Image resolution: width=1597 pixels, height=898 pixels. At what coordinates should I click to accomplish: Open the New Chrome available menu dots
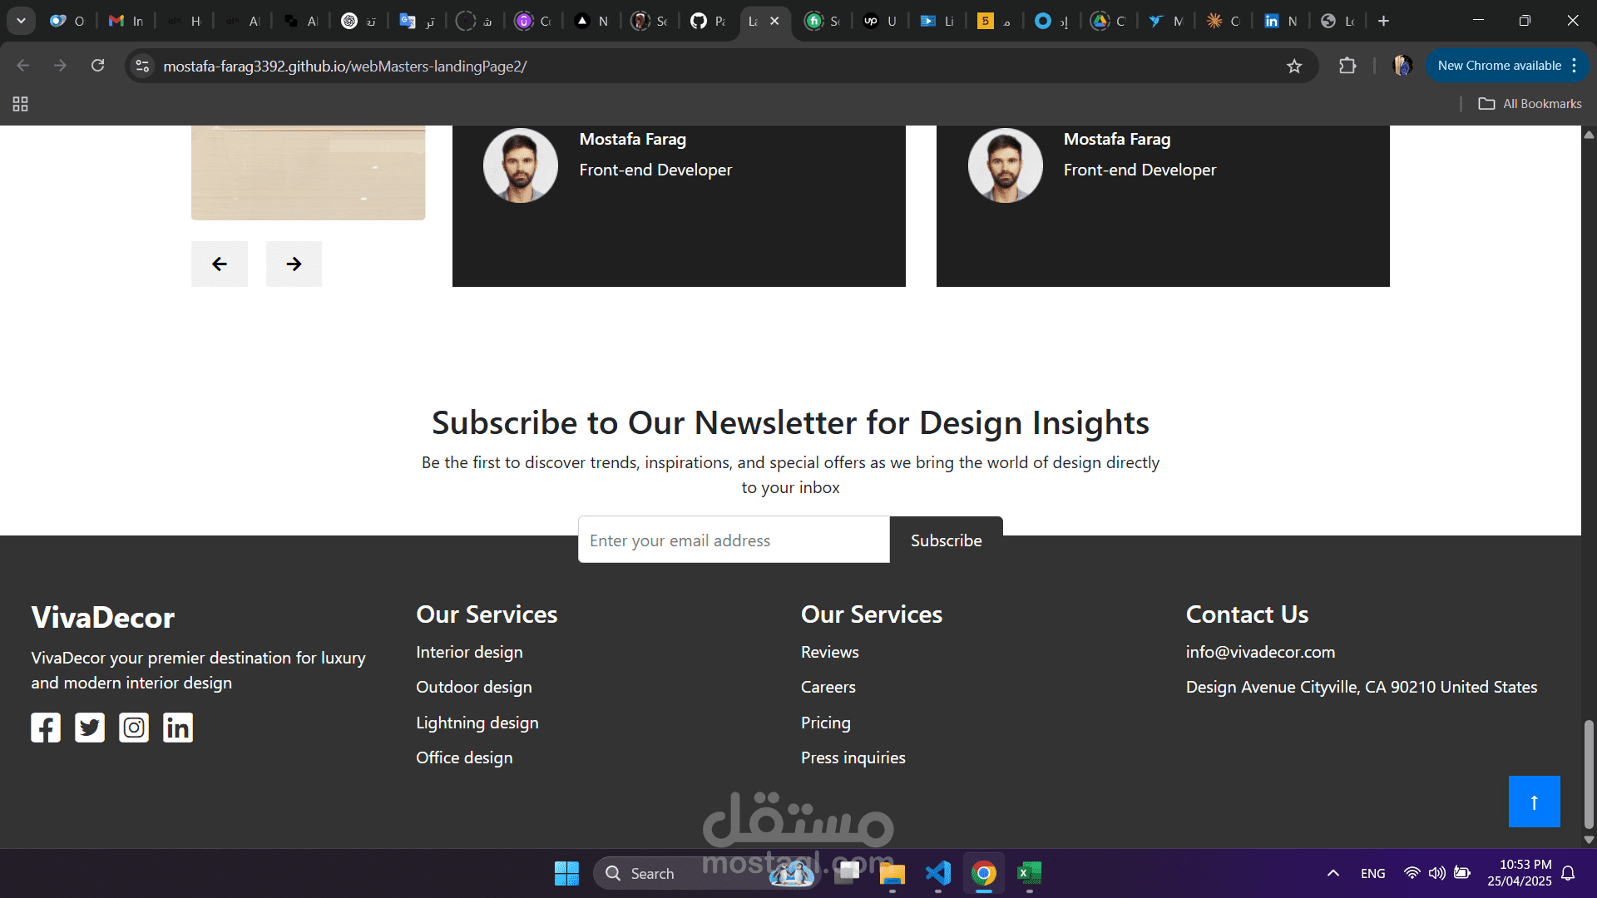[1575, 66]
